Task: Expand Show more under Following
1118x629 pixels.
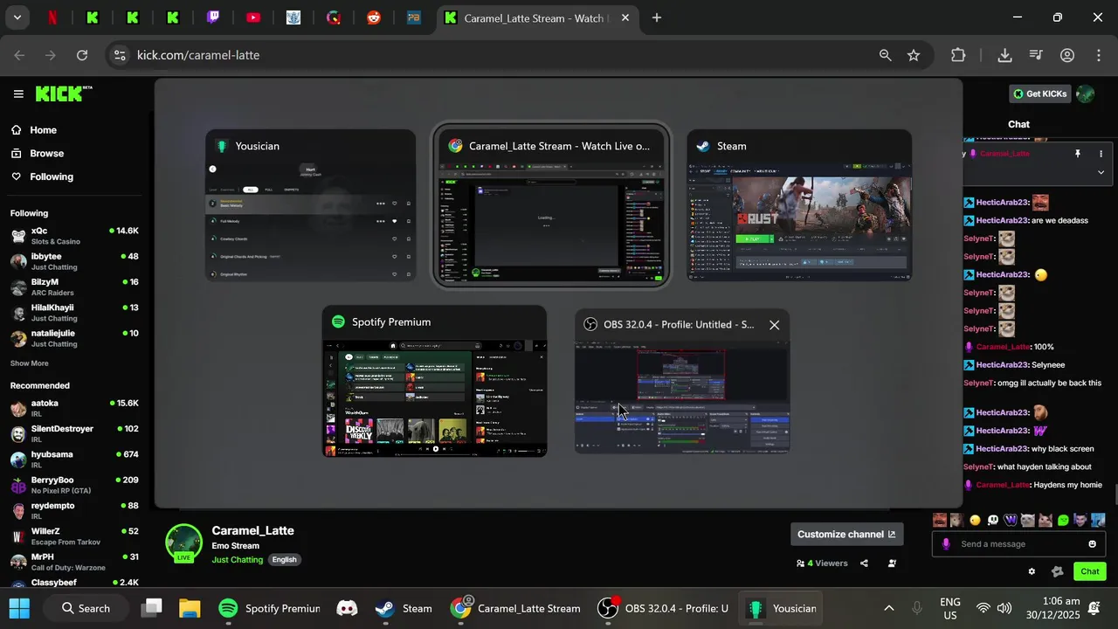Action: tap(30, 363)
